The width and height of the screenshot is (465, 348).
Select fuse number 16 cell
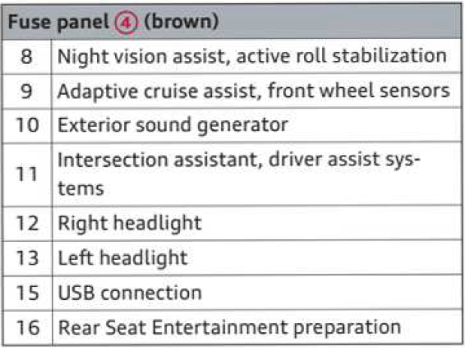(26, 328)
